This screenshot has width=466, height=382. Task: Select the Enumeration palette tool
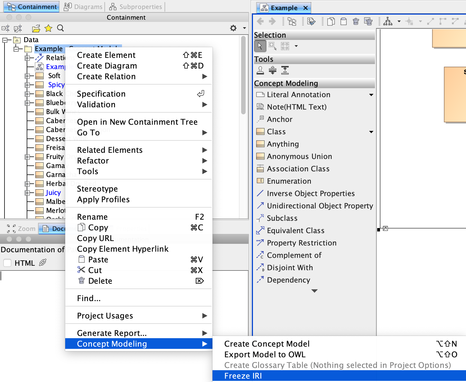pyautogui.click(x=289, y=181)
